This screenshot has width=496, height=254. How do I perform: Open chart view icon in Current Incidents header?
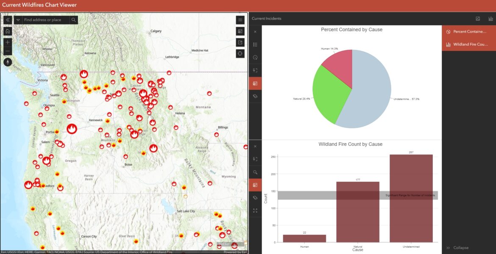(x=478, y=19)
